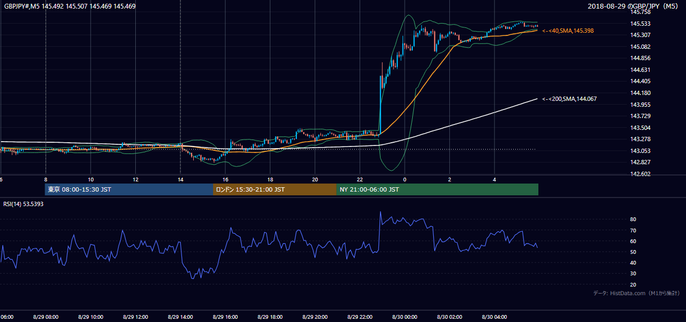
Task: Click RSI scale value 80
Action: tap(633, 219)
